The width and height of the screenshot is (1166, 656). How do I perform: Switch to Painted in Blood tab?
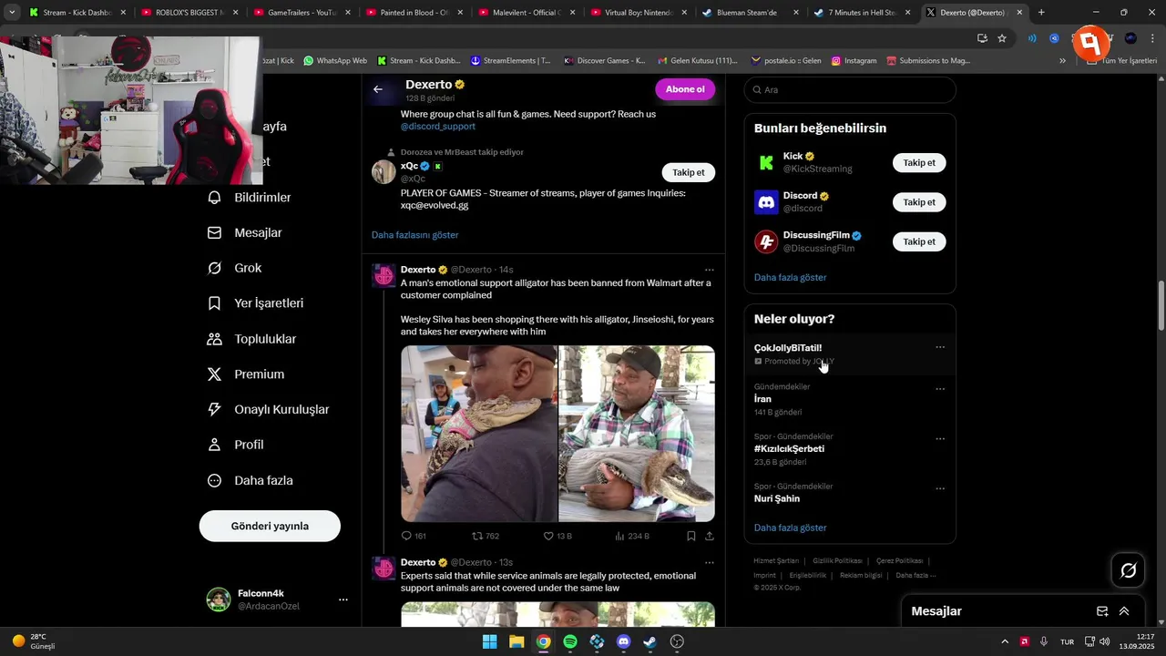pos(414,13)
